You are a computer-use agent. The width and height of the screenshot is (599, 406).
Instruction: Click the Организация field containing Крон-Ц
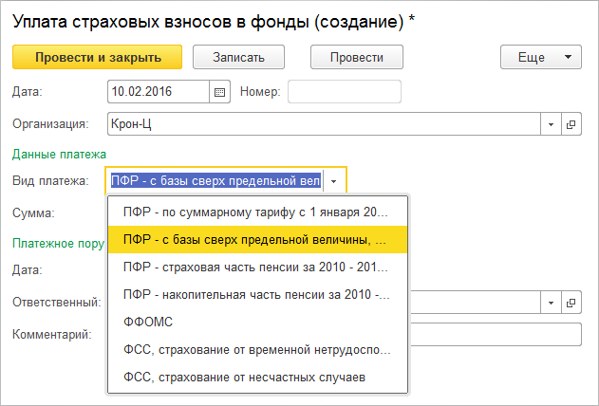[323, 124]
